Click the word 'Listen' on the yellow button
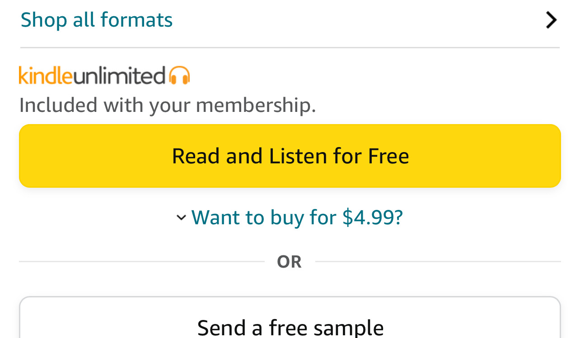This screenshot has width=580, height=338. click(x=298, y=156)
